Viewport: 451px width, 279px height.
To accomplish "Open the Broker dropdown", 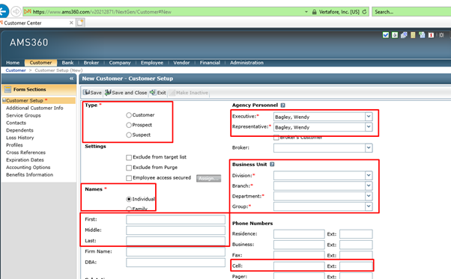I will coord(369,148).
